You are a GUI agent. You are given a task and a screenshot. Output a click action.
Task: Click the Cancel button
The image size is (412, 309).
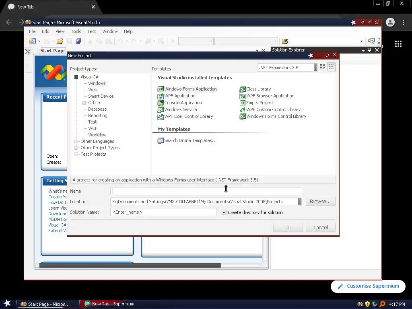click(320, 228)
